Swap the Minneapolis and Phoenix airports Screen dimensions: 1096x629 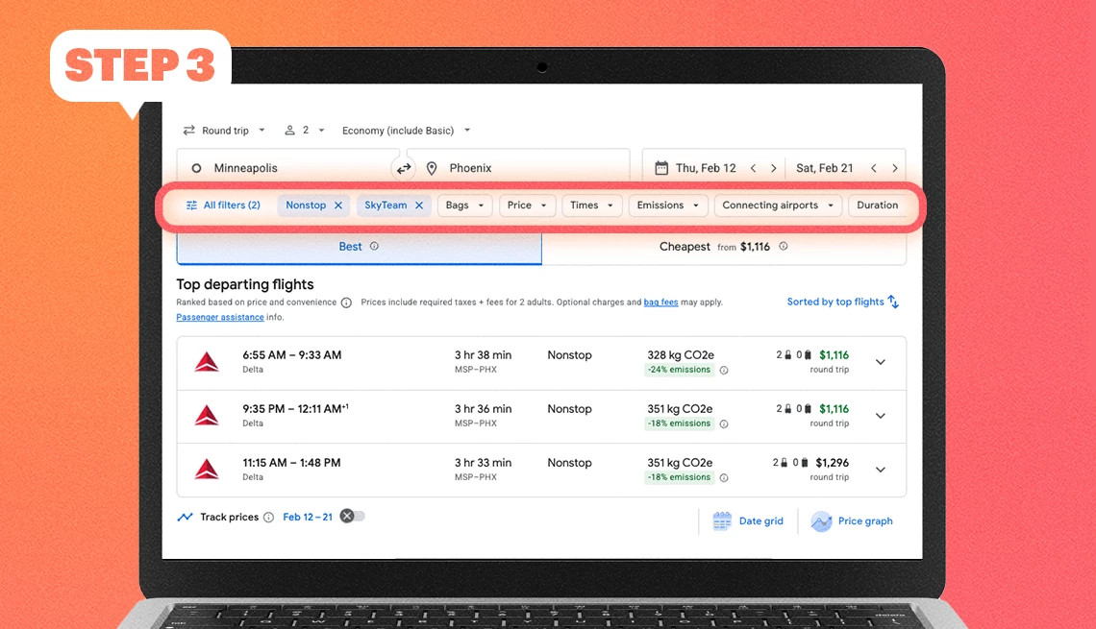404,166
